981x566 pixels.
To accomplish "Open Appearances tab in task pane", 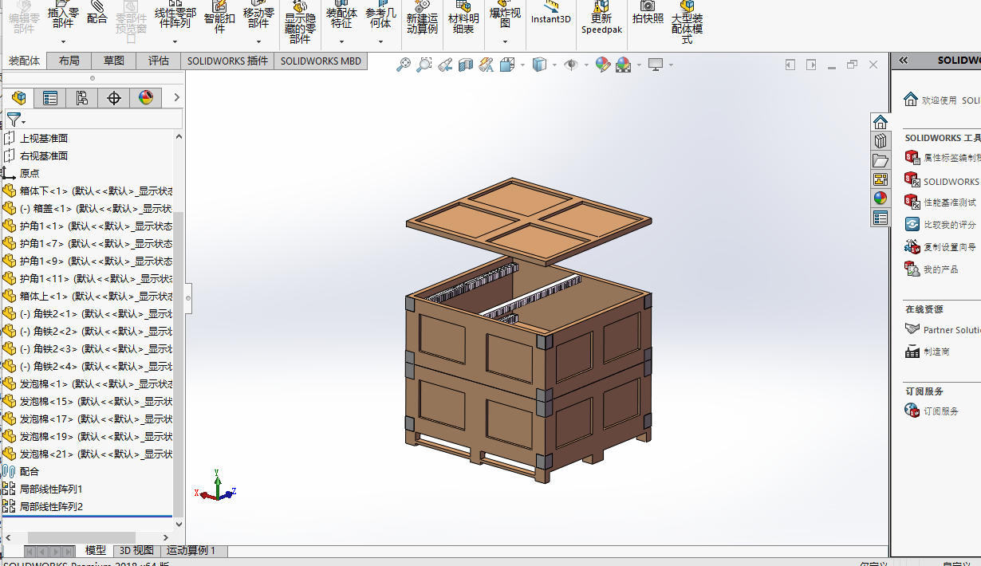I will coord(881,198).
